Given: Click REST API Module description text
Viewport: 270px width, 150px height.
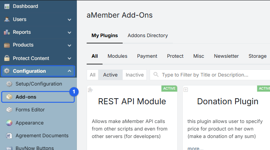Looking at the screenshot, I should pyautogui.click(x=129, y=129).
